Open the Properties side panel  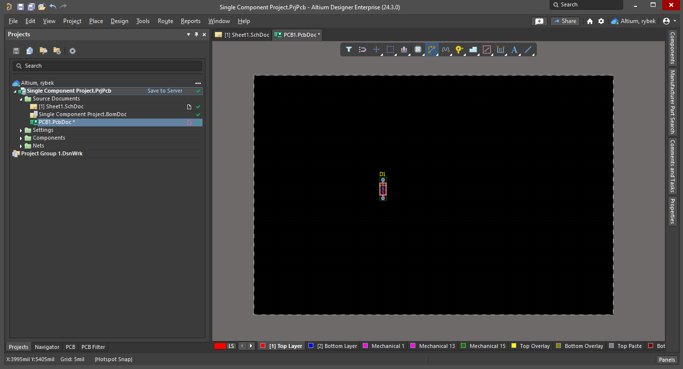point(672,211)
